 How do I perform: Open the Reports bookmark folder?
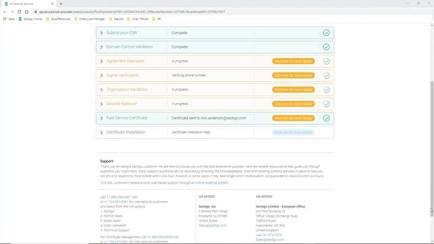[x=116, y=19]
